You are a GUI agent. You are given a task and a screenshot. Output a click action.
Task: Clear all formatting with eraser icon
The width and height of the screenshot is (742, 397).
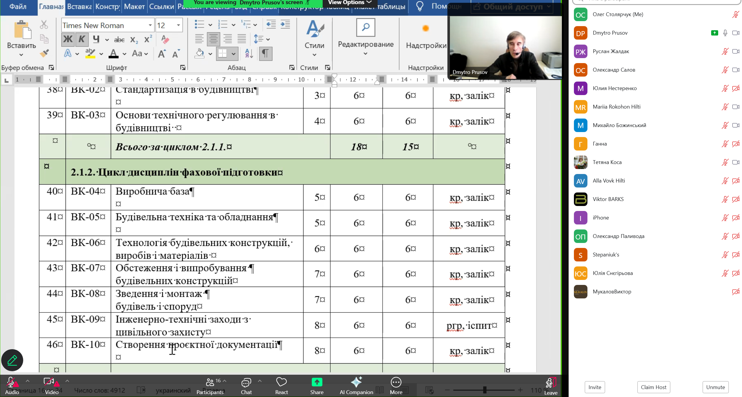click(x=165, y=39)
